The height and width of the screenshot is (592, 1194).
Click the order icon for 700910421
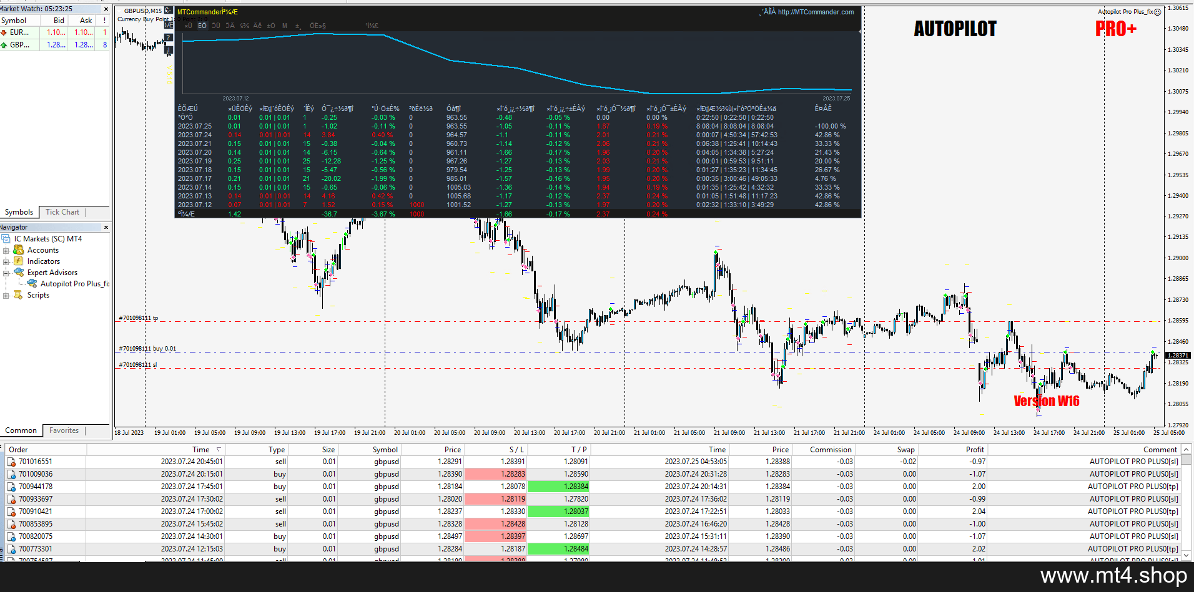(11, 512)
